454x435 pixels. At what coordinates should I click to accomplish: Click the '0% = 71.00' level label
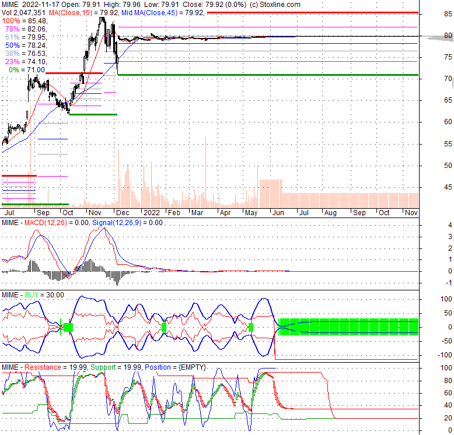(27, 70)
